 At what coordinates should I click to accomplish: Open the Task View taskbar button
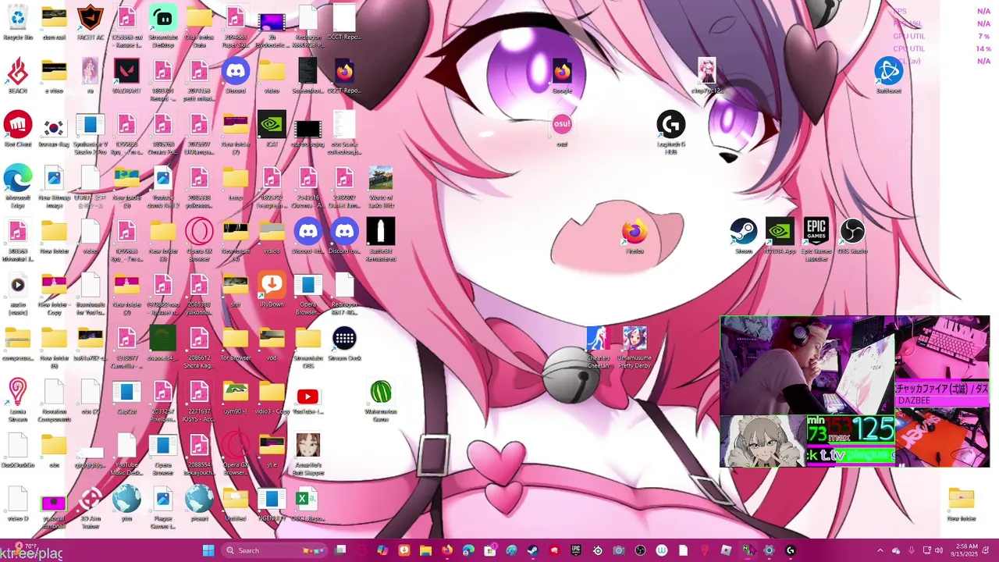pos(340,550)
